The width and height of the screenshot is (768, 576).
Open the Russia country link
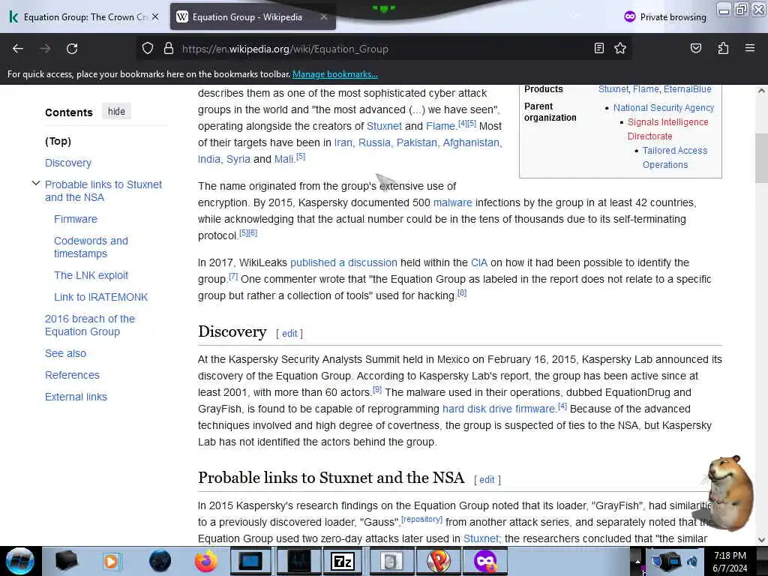[374, 142]
